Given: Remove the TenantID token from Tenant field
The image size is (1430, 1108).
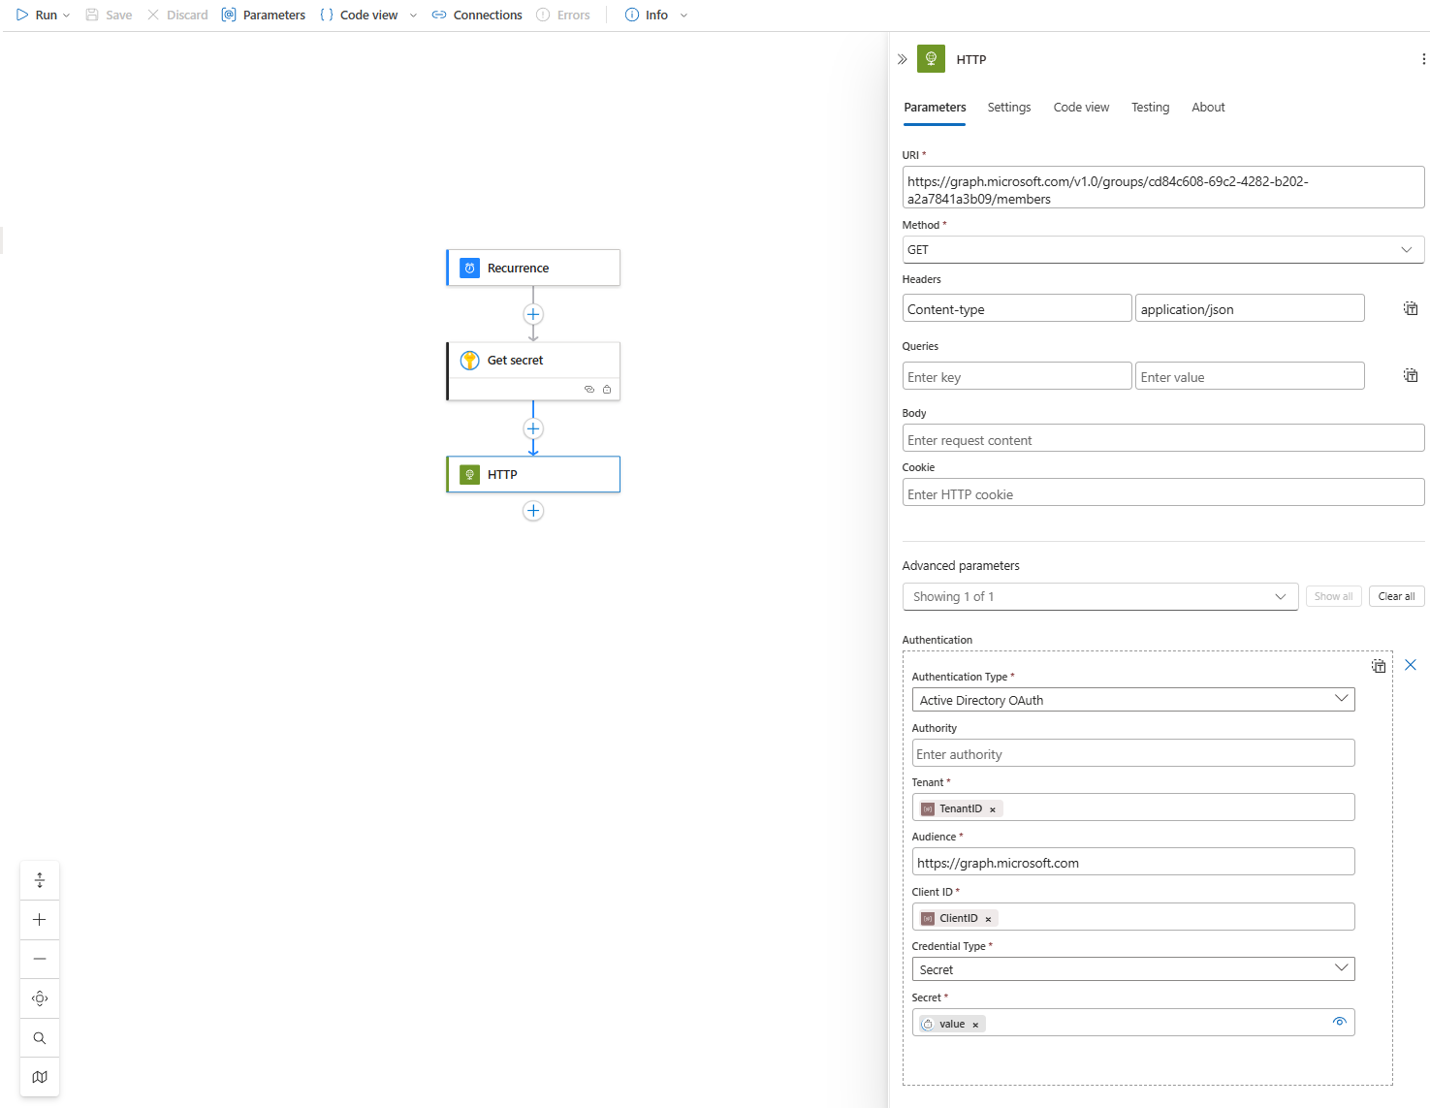Looking at the screenshot, I should pyautogui.click(x=993, y=809).
